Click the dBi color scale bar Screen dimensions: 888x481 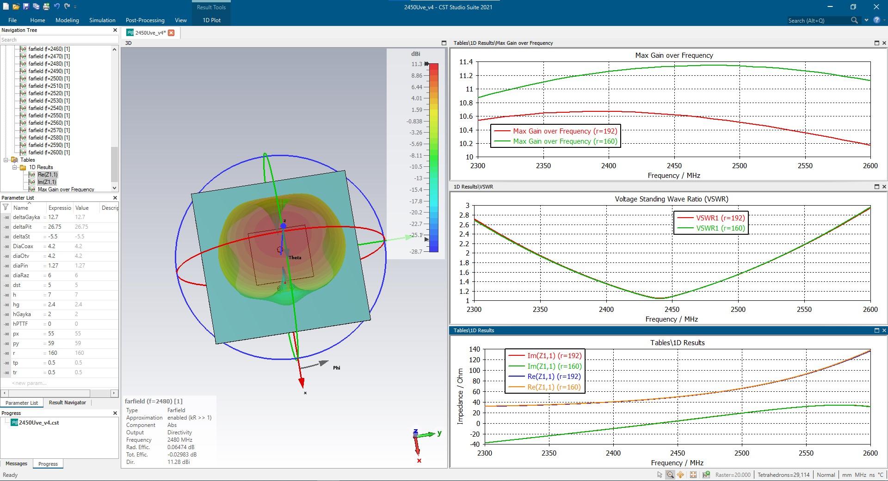(433, 157)
